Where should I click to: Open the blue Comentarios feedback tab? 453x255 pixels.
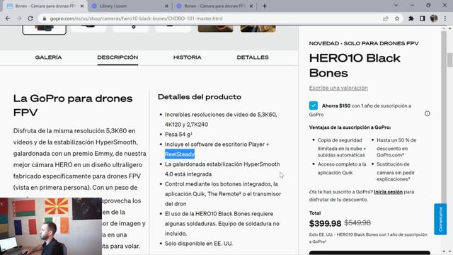pos(440,219)
